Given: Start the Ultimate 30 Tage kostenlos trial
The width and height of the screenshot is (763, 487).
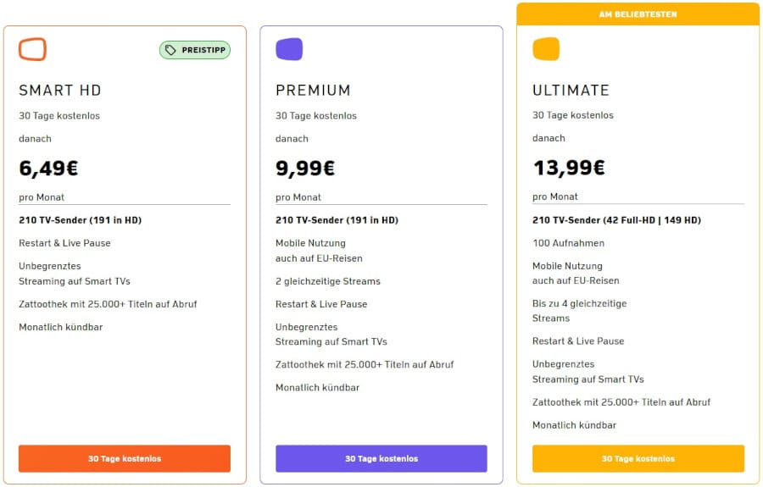Looking at the screenshot, I should [x=638, y=458].
